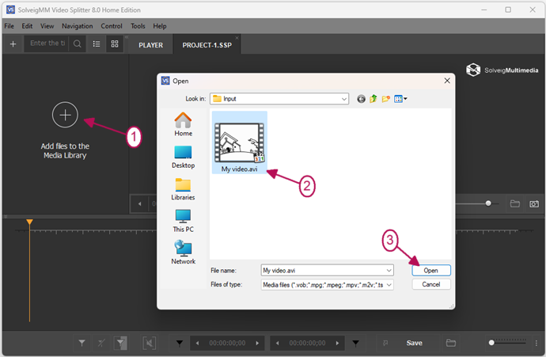Click the plus icon in the media library toolbar

(13, 44)
